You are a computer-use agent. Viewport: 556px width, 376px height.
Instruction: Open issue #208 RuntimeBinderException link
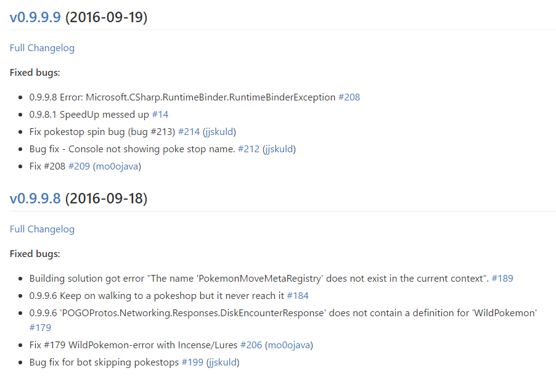349,97
